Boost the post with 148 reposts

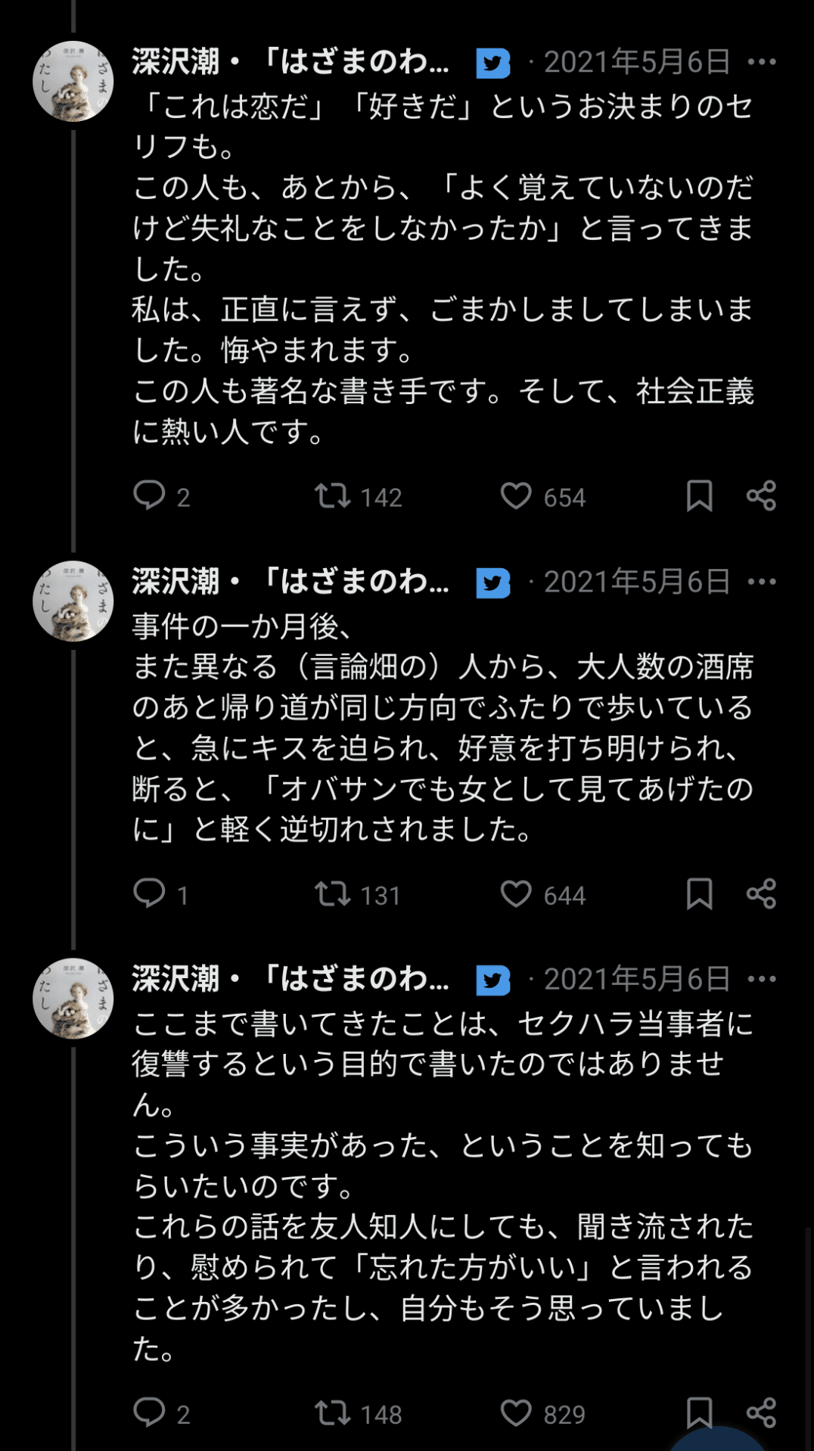[333, 1412]
